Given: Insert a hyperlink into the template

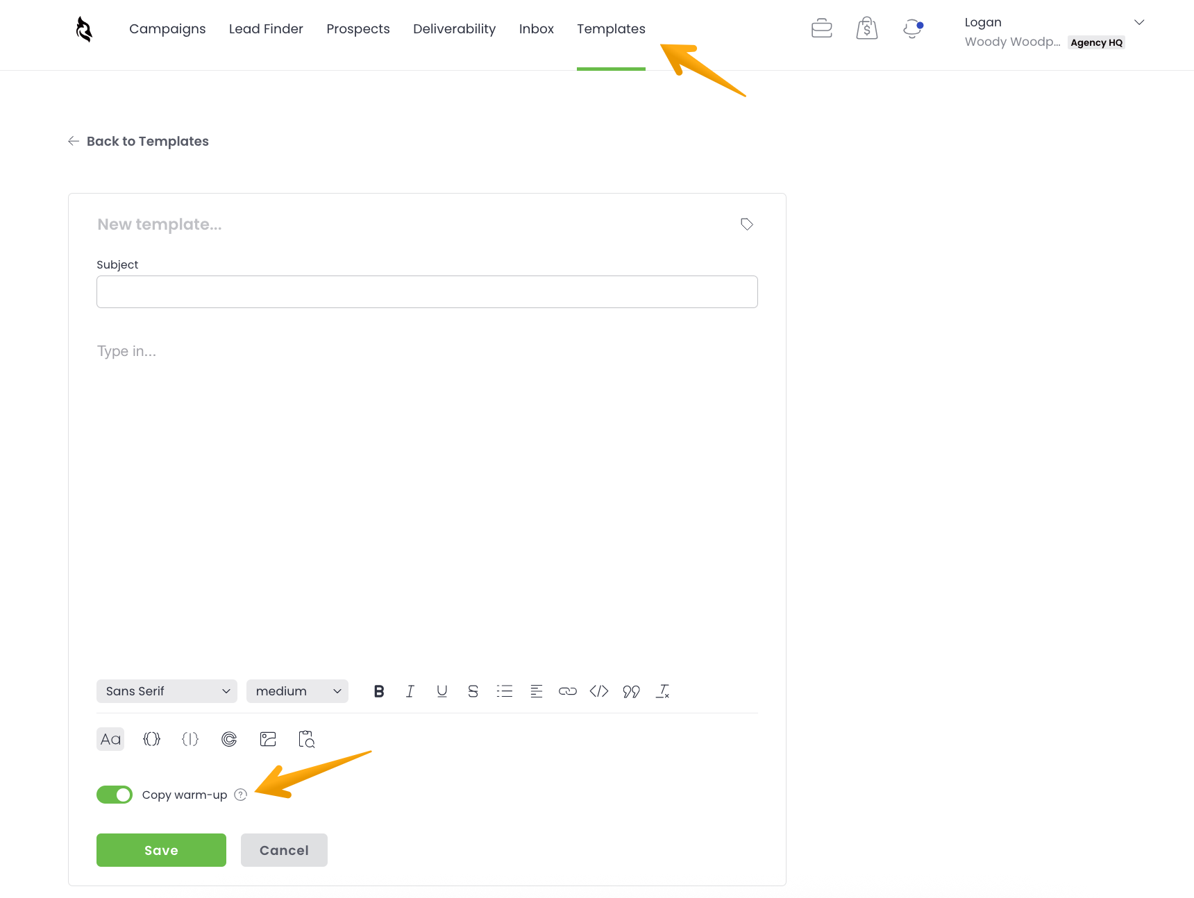Looking at the screenshot, I should (x=567, y=691).
